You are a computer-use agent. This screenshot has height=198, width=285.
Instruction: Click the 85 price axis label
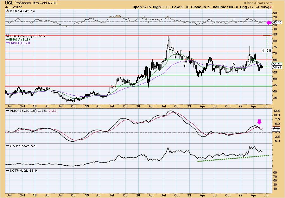coord(275,35)
